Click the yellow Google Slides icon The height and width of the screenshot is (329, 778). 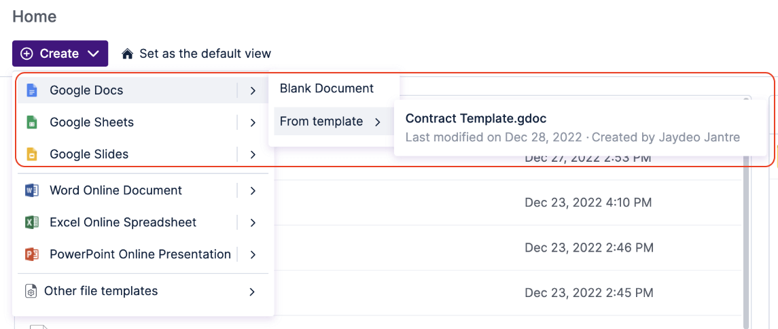coord(31,154)
